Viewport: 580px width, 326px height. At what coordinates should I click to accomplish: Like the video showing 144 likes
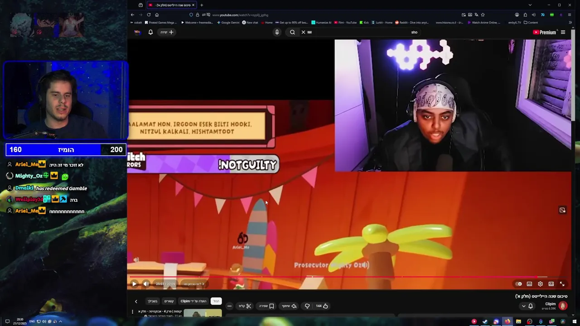(x=322, y=306)
